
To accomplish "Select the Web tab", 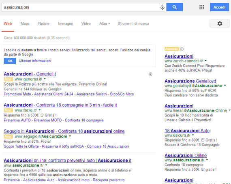I will pyautogui.click(x=8, y=23).
